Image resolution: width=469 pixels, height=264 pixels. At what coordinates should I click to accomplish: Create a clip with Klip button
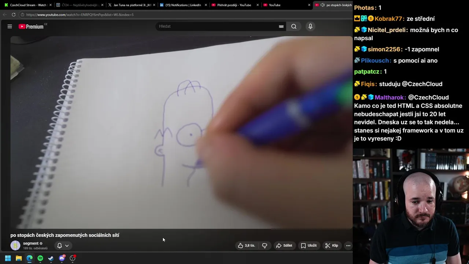point(332,246)
